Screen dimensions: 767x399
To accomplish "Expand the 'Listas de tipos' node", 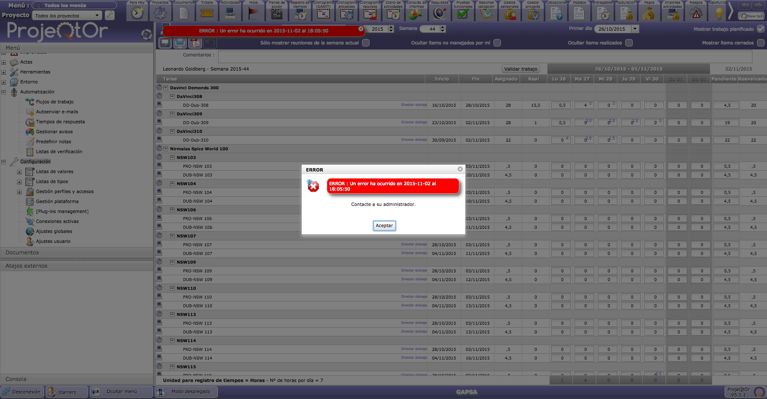I will click(x=19, y=182).
